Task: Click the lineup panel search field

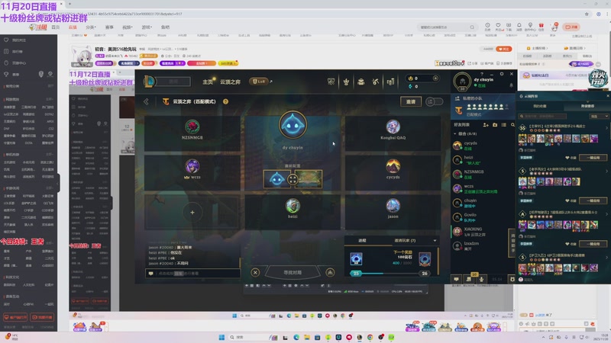Action: tap(542, 116)
